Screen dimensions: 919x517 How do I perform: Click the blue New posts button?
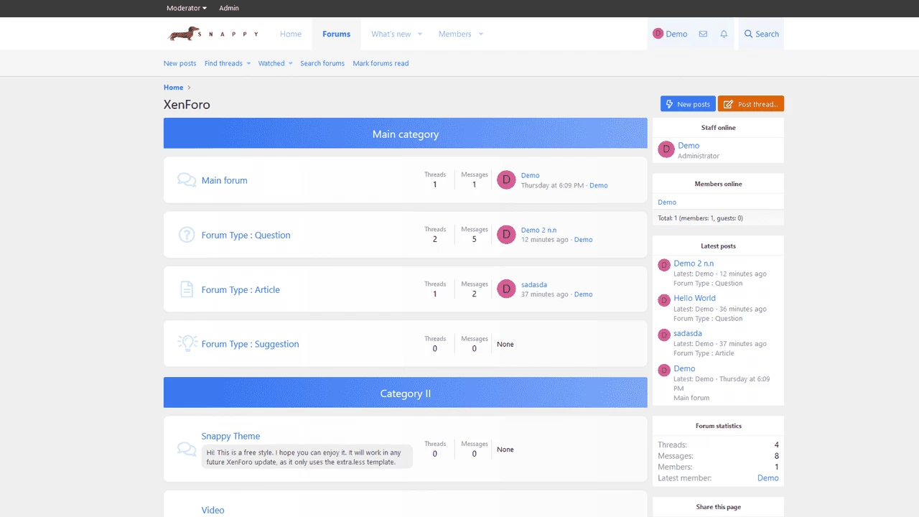[688, 104]
